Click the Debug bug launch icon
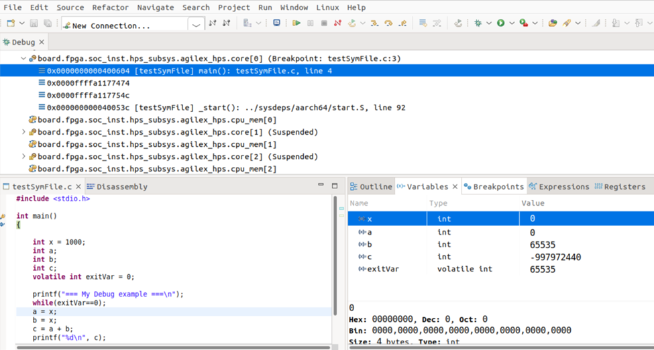This screenshot has height=350, width=654. pyautogui.click(x=478, y=23)
